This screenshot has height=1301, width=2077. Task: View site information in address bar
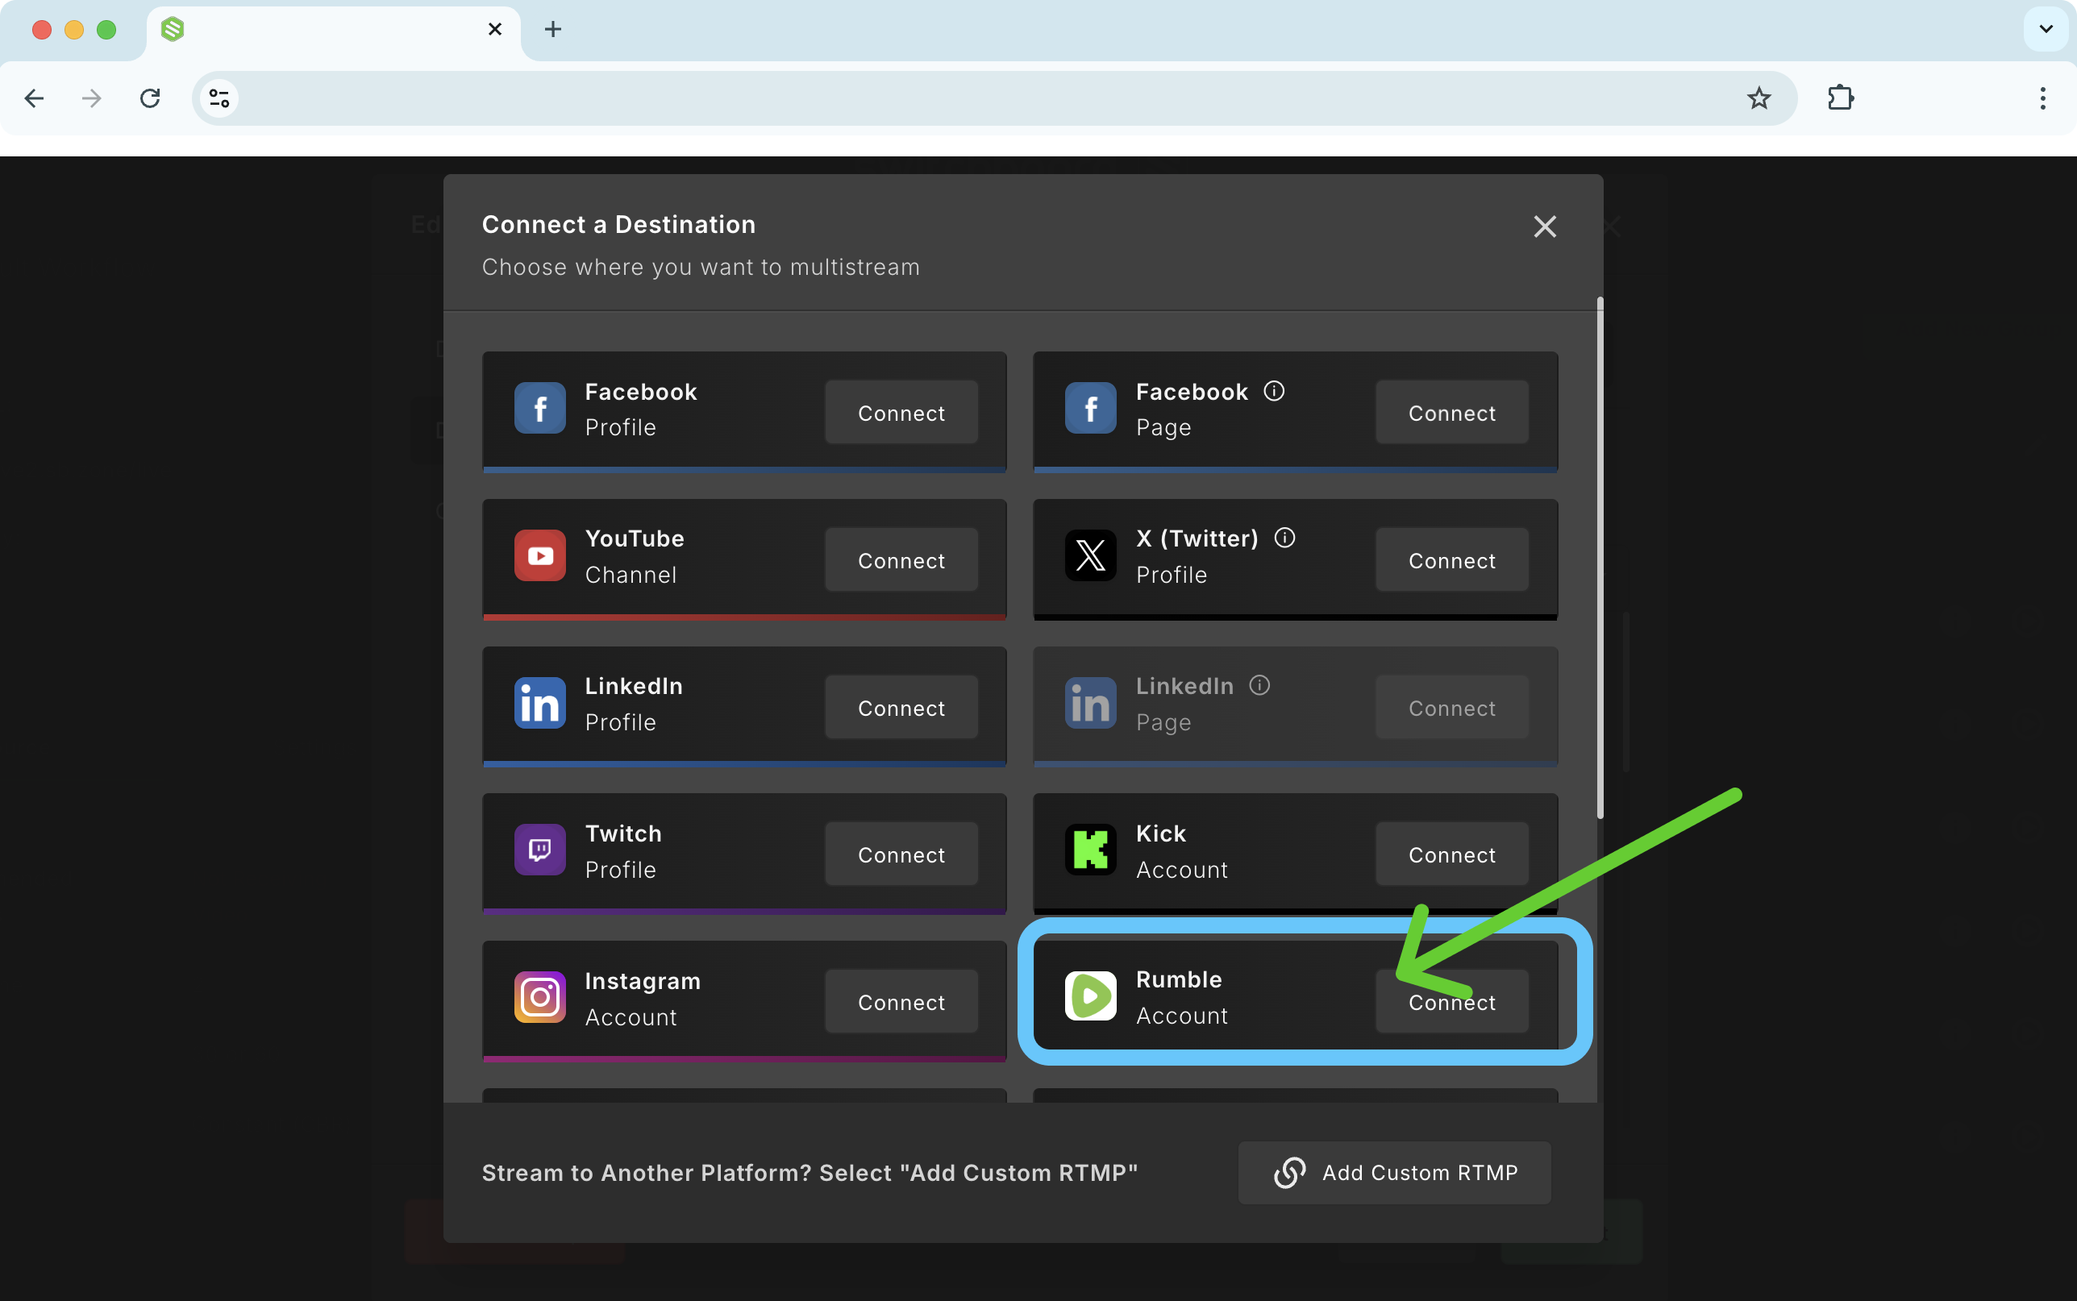219,99
